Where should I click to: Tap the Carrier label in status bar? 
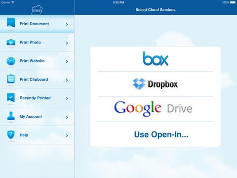click(x=6, y=2)
